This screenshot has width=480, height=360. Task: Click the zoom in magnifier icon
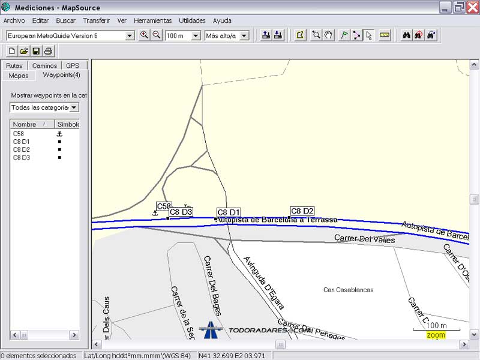point(144,35)
